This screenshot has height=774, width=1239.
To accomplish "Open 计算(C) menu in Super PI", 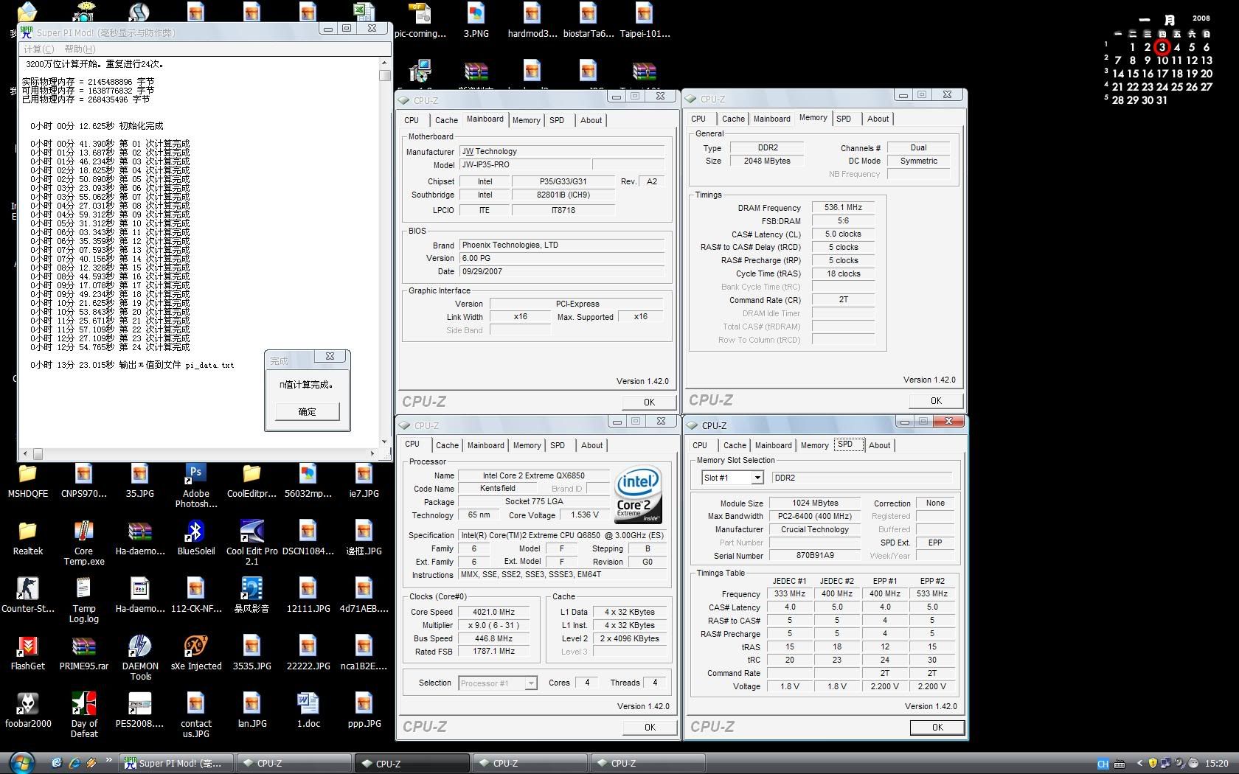I will click(x=39, y=49).
